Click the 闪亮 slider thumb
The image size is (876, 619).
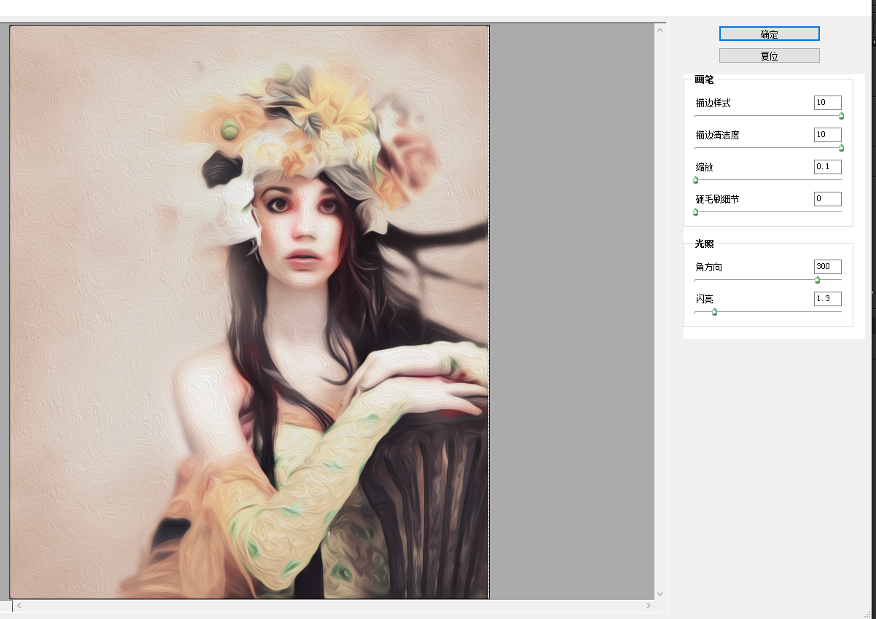click(x=714, y=312)
